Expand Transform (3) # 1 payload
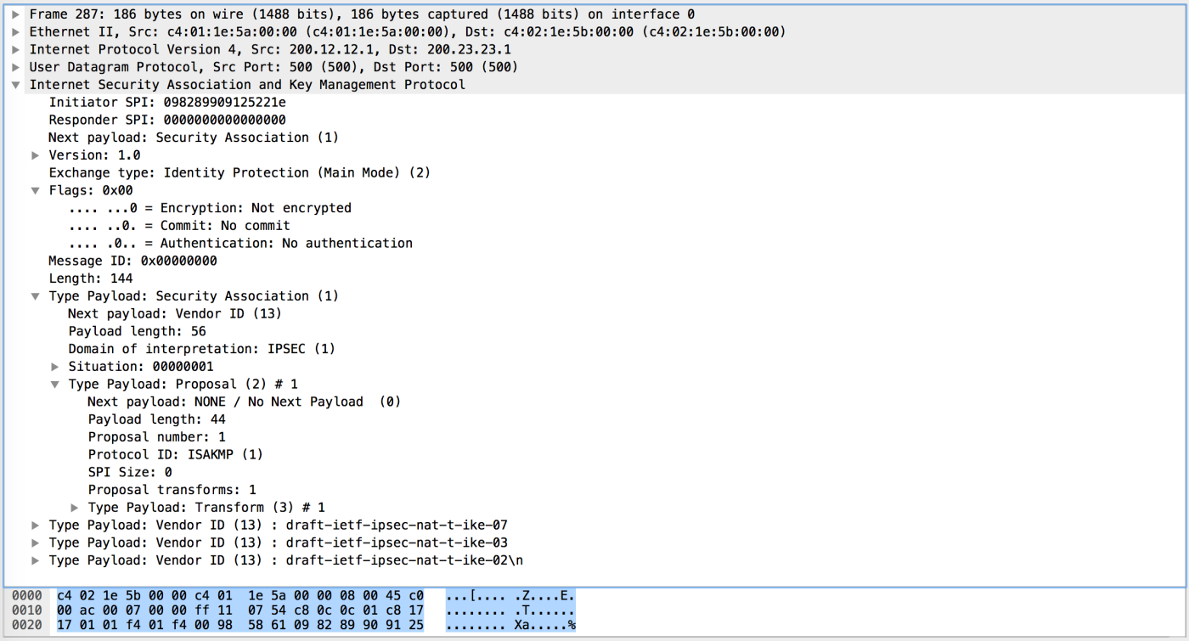 (74, 508)
